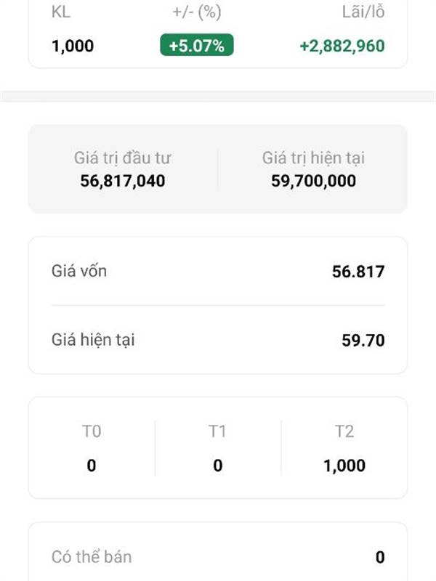Click the 59.70 current price

(363, 340)
